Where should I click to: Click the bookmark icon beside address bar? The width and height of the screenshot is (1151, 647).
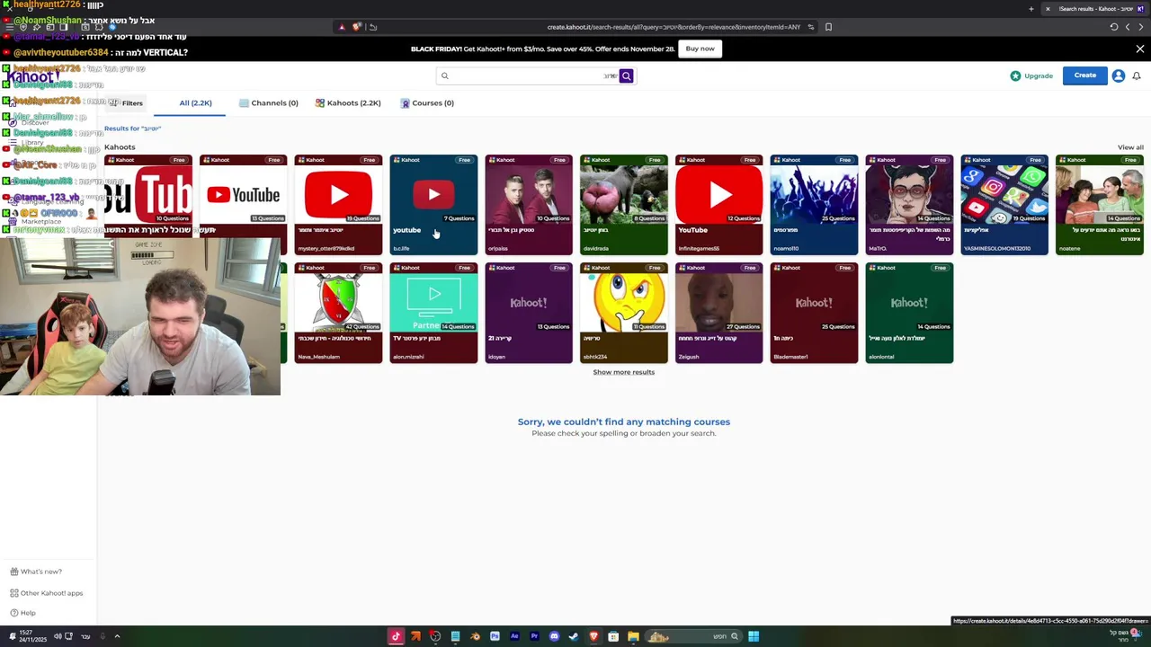pos(828,27)
